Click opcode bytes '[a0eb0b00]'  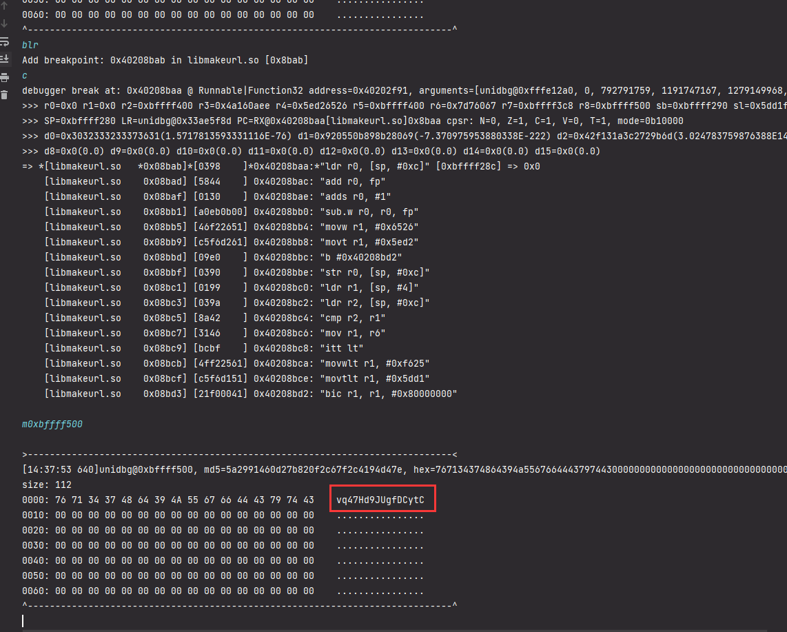pyautogui.click(x=221, y=212)
